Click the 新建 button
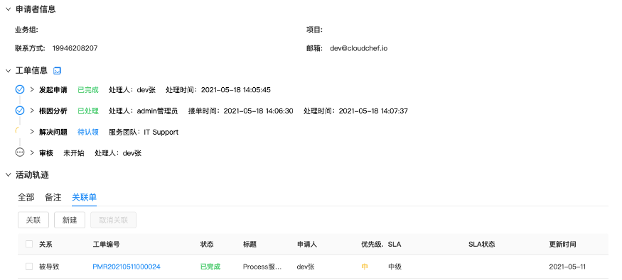This screenshot has width=622, height=280. [70, 220]
